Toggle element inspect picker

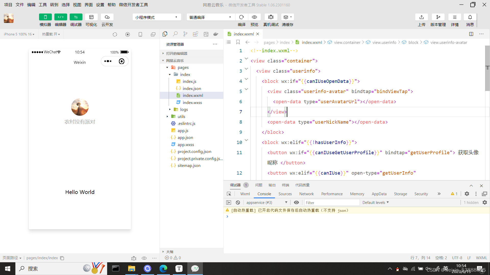[229, 194]
